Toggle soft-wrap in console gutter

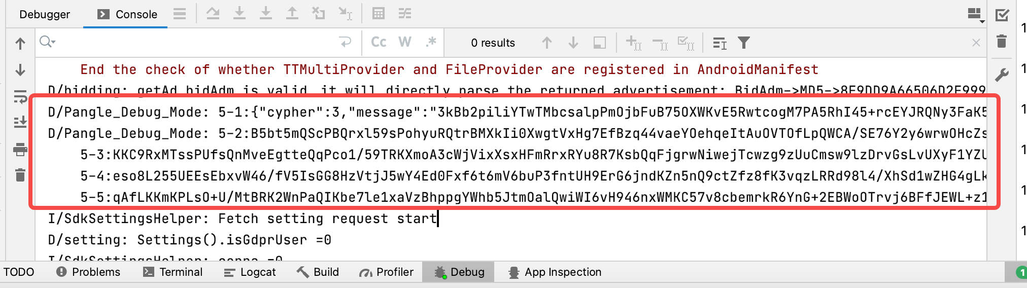coord(20,96)
